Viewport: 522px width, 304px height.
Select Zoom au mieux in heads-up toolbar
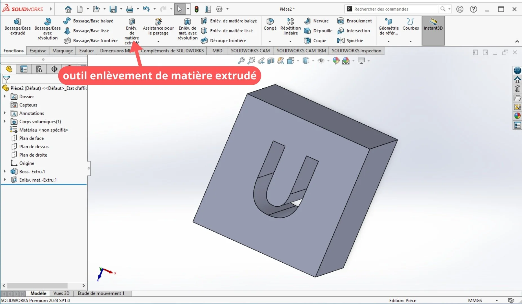(x=241, y=61)
